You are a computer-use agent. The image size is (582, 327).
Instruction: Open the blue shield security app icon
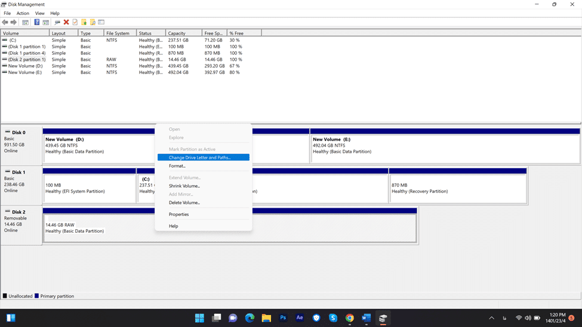pos(316,318)
